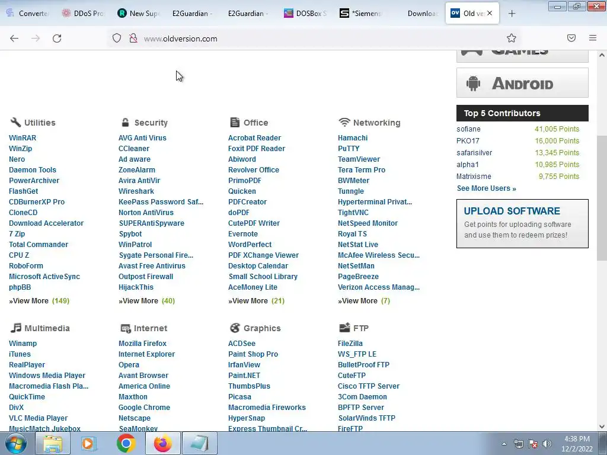The image size is (607, 455).
Task: Open the Acrobat Reader link
Action: [x=254, y=137]
